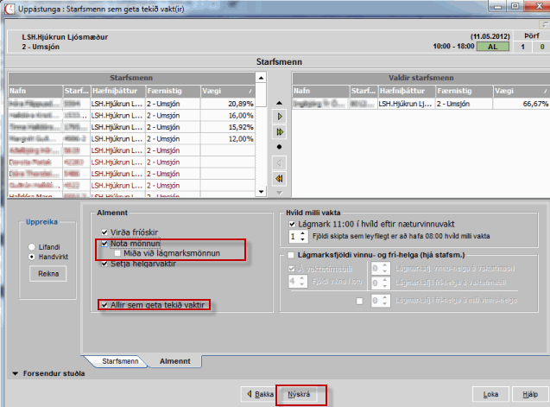Image resolution: width=550 pixels, height=407 pixels.
Task: Click Hæfniþáttur header in Valdir starfsmenn
Action: (407, 91)
